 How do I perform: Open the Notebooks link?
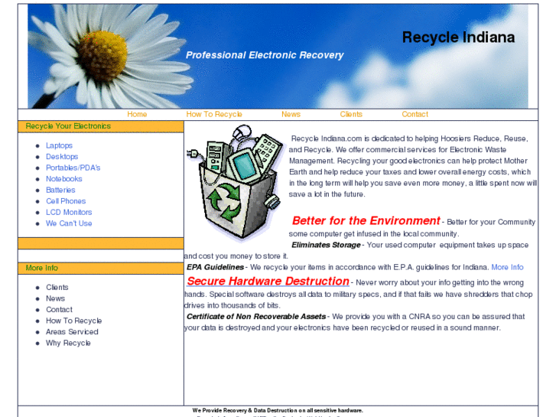point(63,179)
